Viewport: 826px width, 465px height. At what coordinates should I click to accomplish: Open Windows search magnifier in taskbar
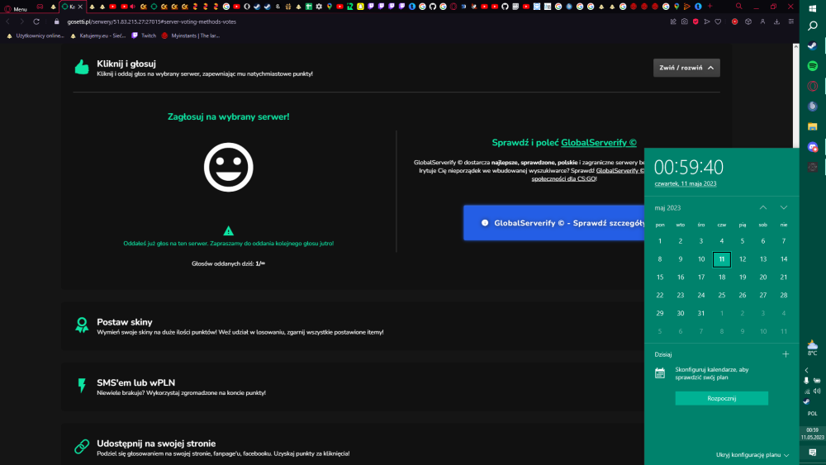pyautogui.click(x=812, y=26)
